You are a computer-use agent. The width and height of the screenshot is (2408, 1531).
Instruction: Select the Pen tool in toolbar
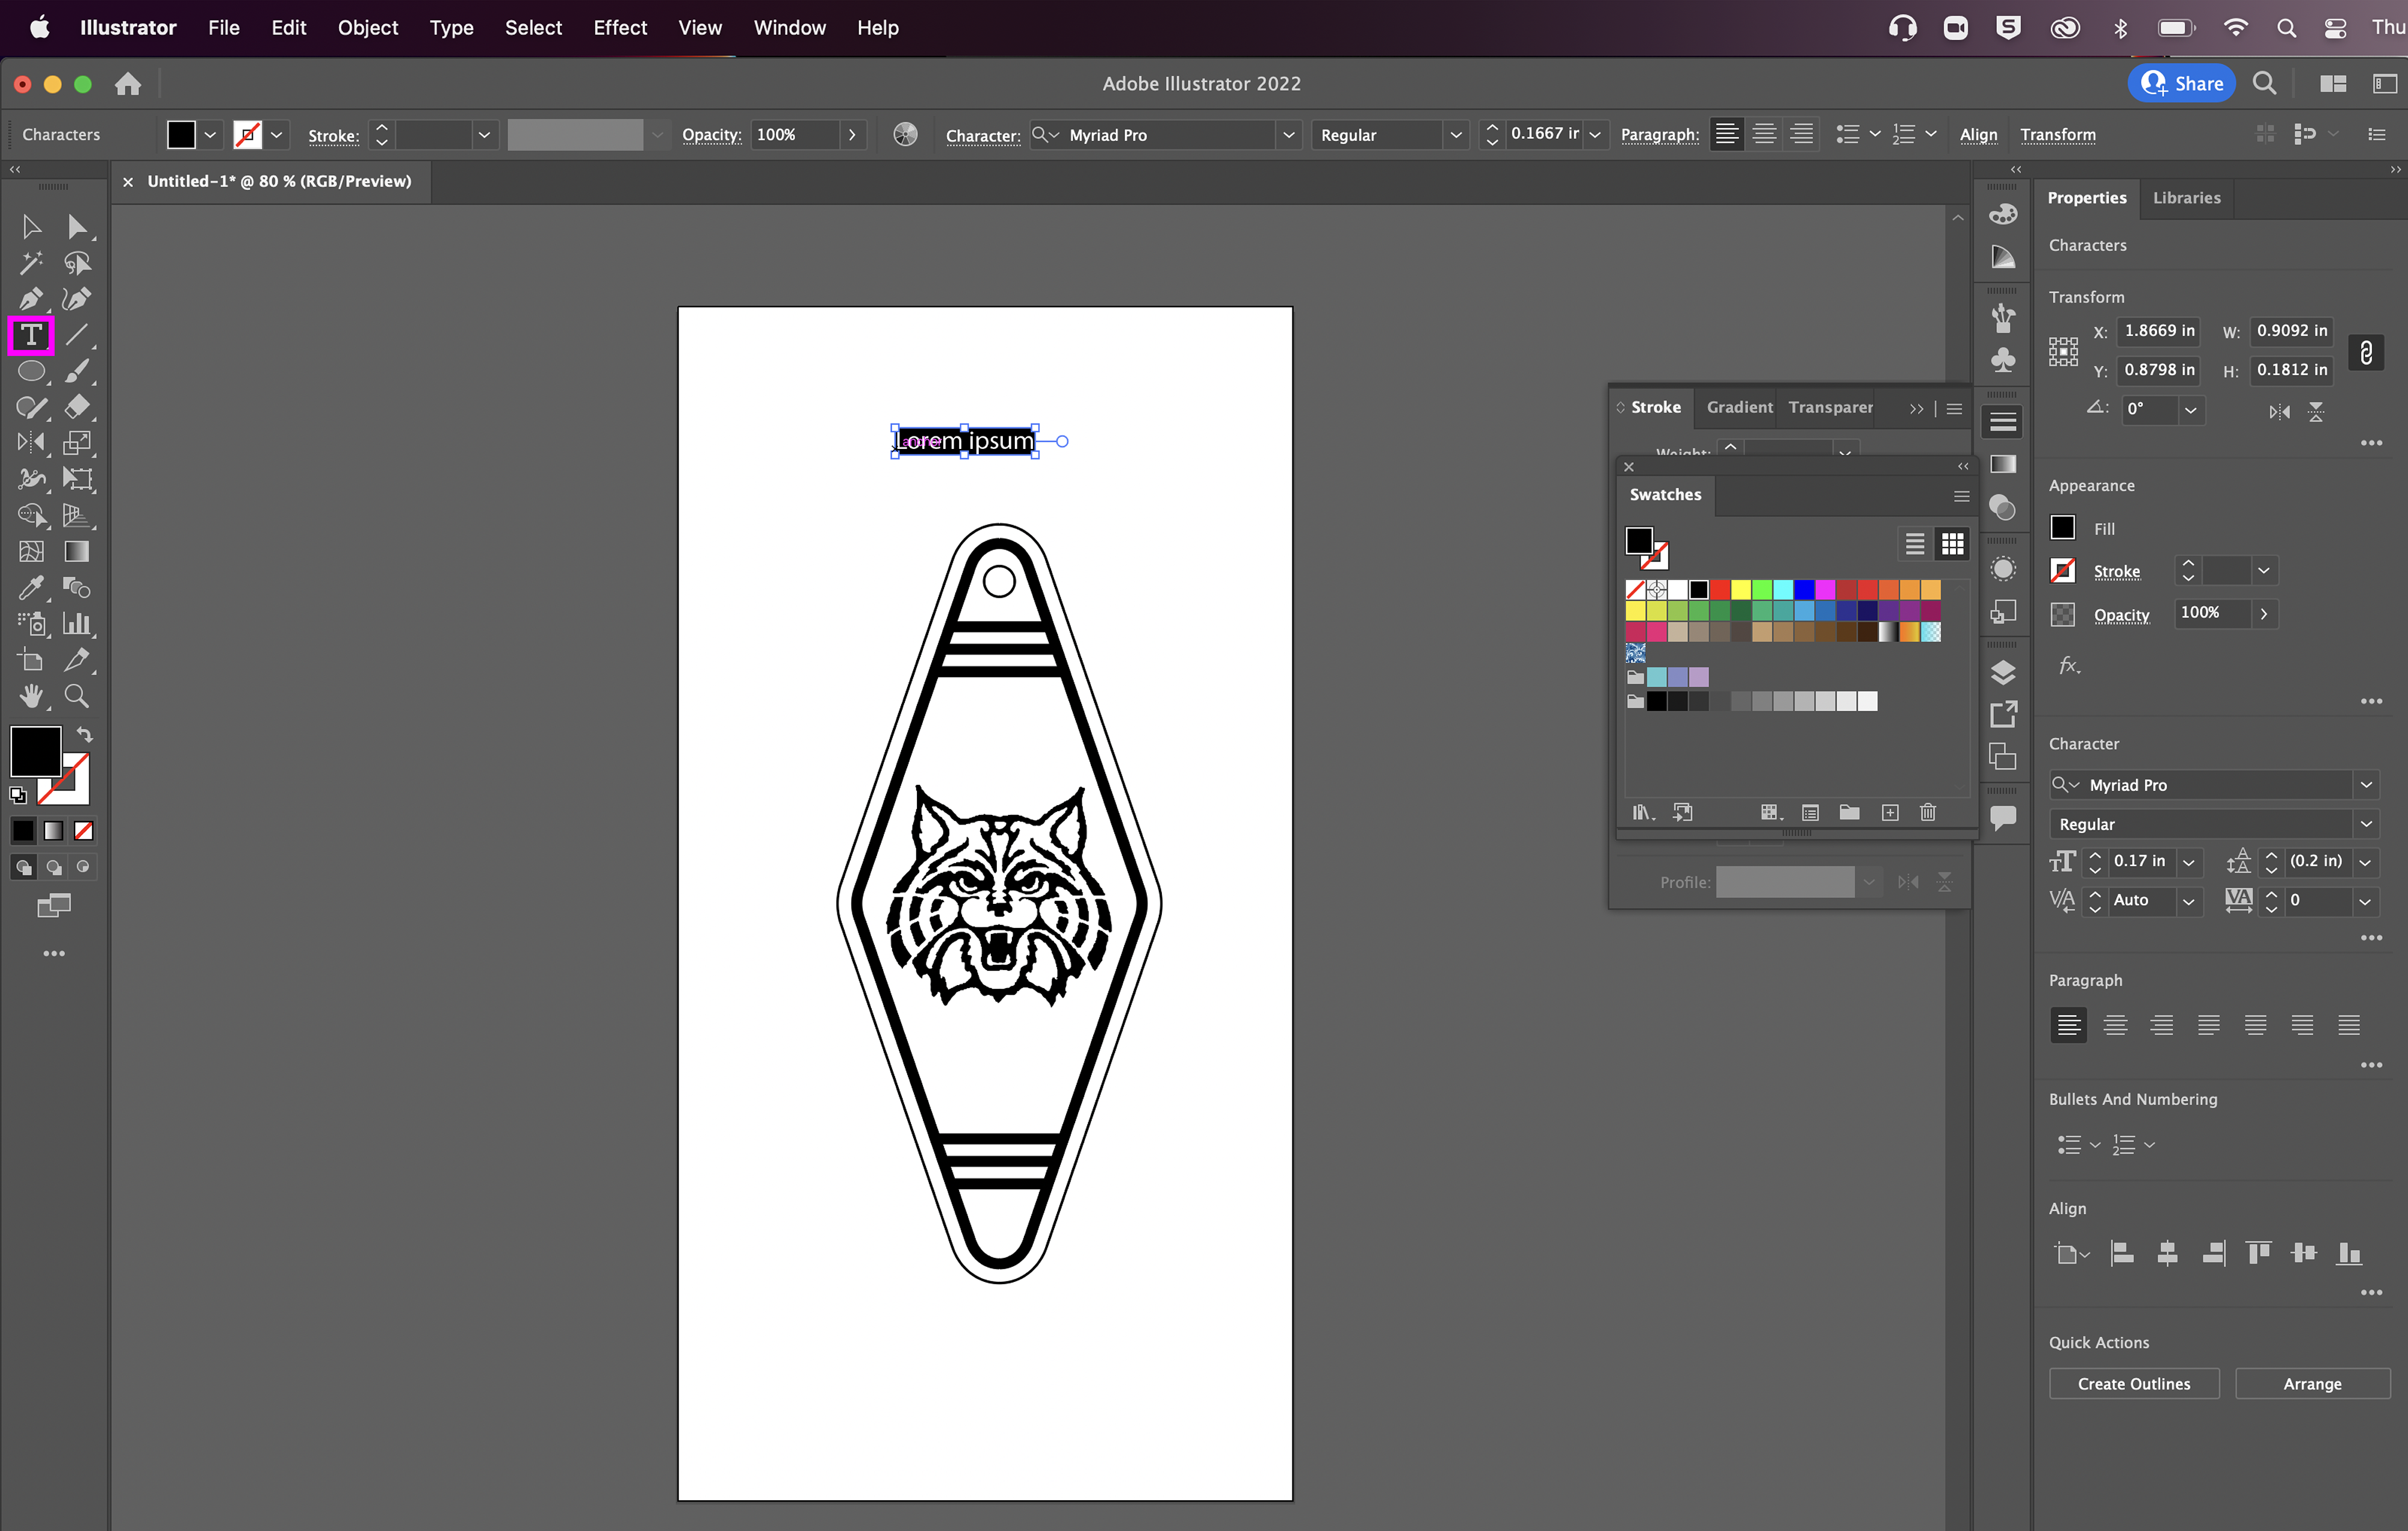point(30,299)
